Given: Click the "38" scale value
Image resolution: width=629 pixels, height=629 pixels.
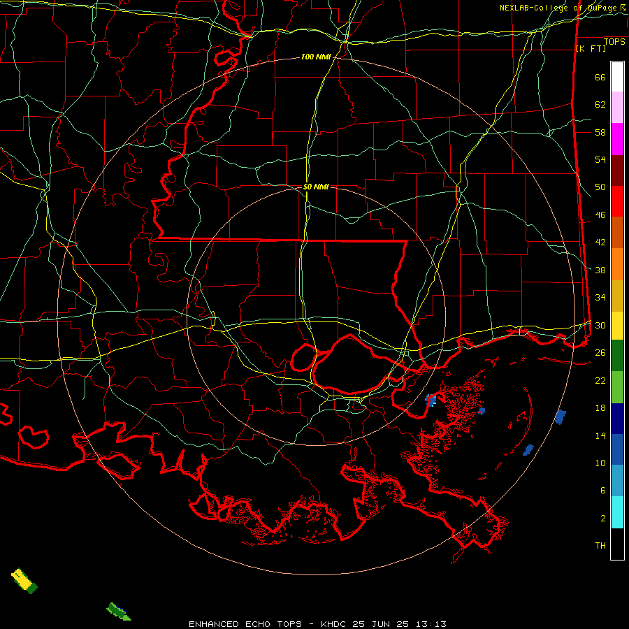Looking at the screenshot, I should pyautogui.click(x=600, y=270).
